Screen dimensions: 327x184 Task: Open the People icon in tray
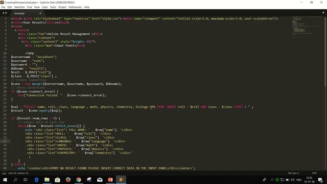[x=265, y=179]
